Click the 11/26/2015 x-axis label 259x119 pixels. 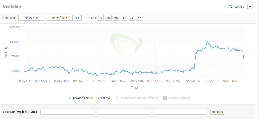click(211, 81)
